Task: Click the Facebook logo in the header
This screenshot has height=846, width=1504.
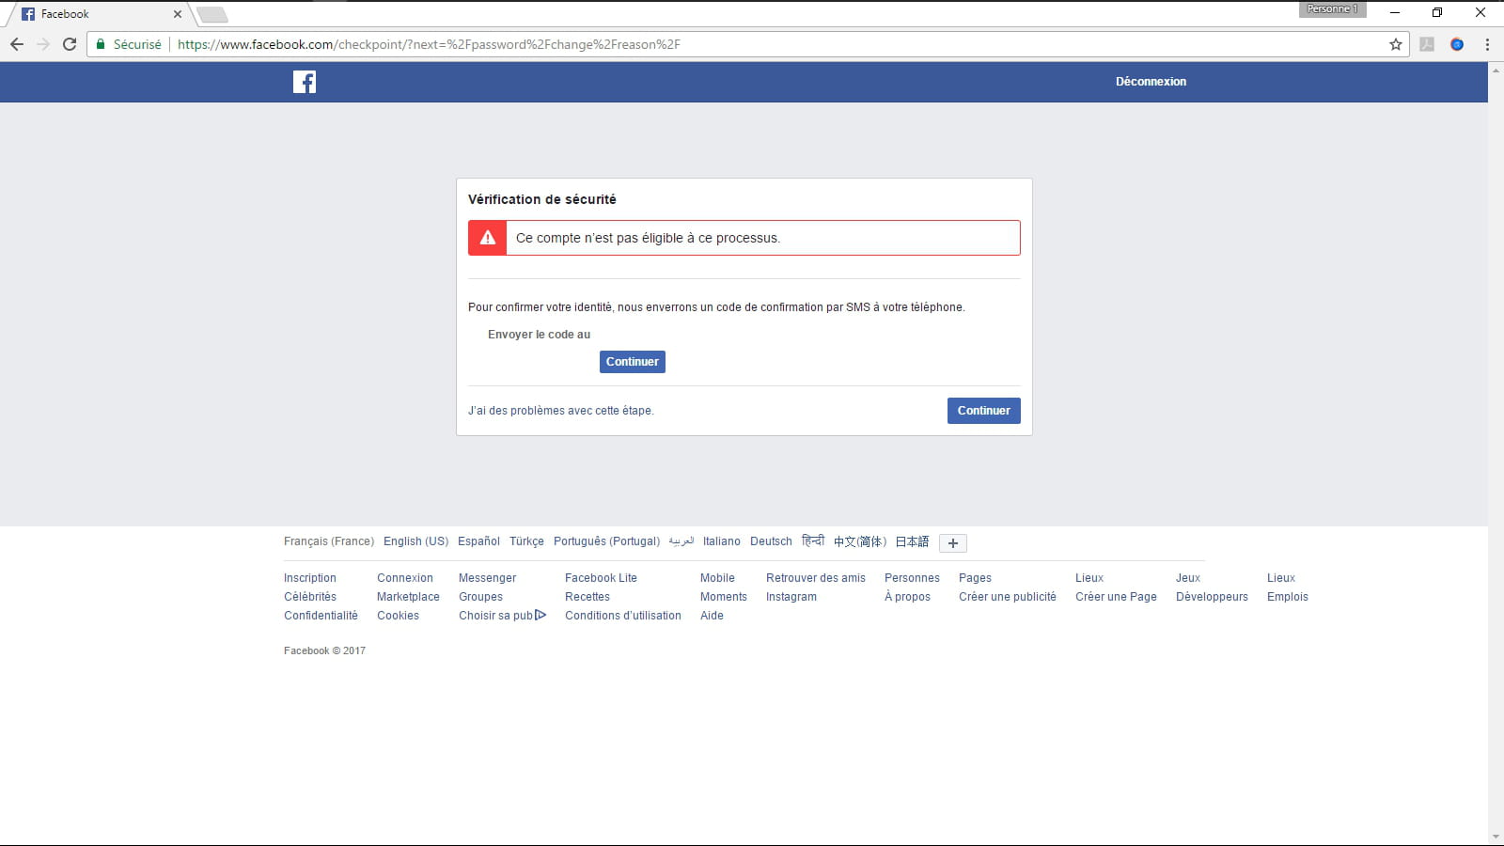Action: point(304,82)
